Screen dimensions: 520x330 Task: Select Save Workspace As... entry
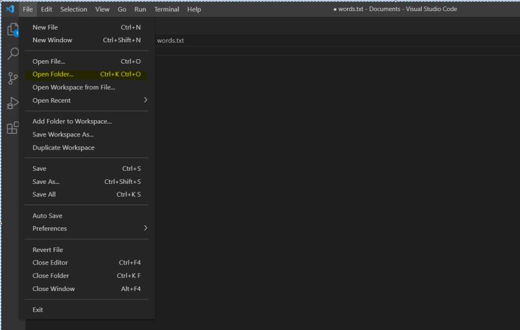(x=86, y=134)
